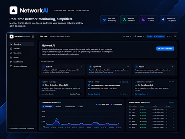Image resolution: width=185 pixels, height=139 pixels.
Task: Click the Experiment workflow card arrow
Action: pyautogui.click(x=128, y=67)
